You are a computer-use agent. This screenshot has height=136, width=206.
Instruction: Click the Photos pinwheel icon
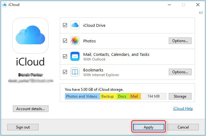click(x=75, y=41)
